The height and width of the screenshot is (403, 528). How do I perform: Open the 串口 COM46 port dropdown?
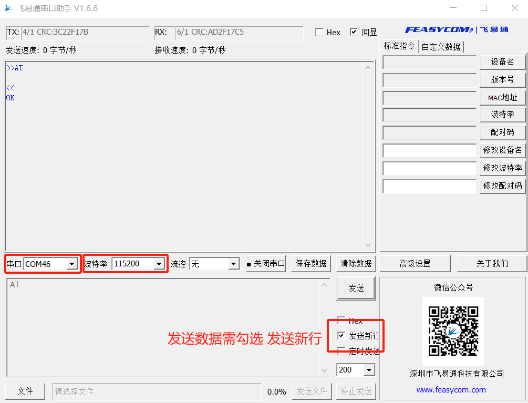tap(72, 264)
